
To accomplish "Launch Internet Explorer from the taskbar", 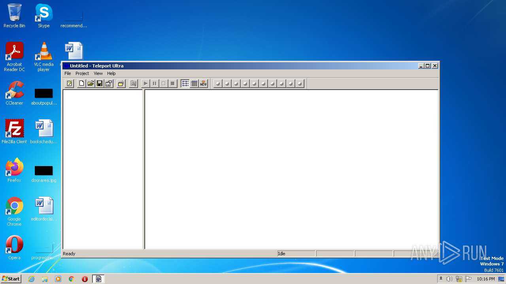I will tap(32, 279).
